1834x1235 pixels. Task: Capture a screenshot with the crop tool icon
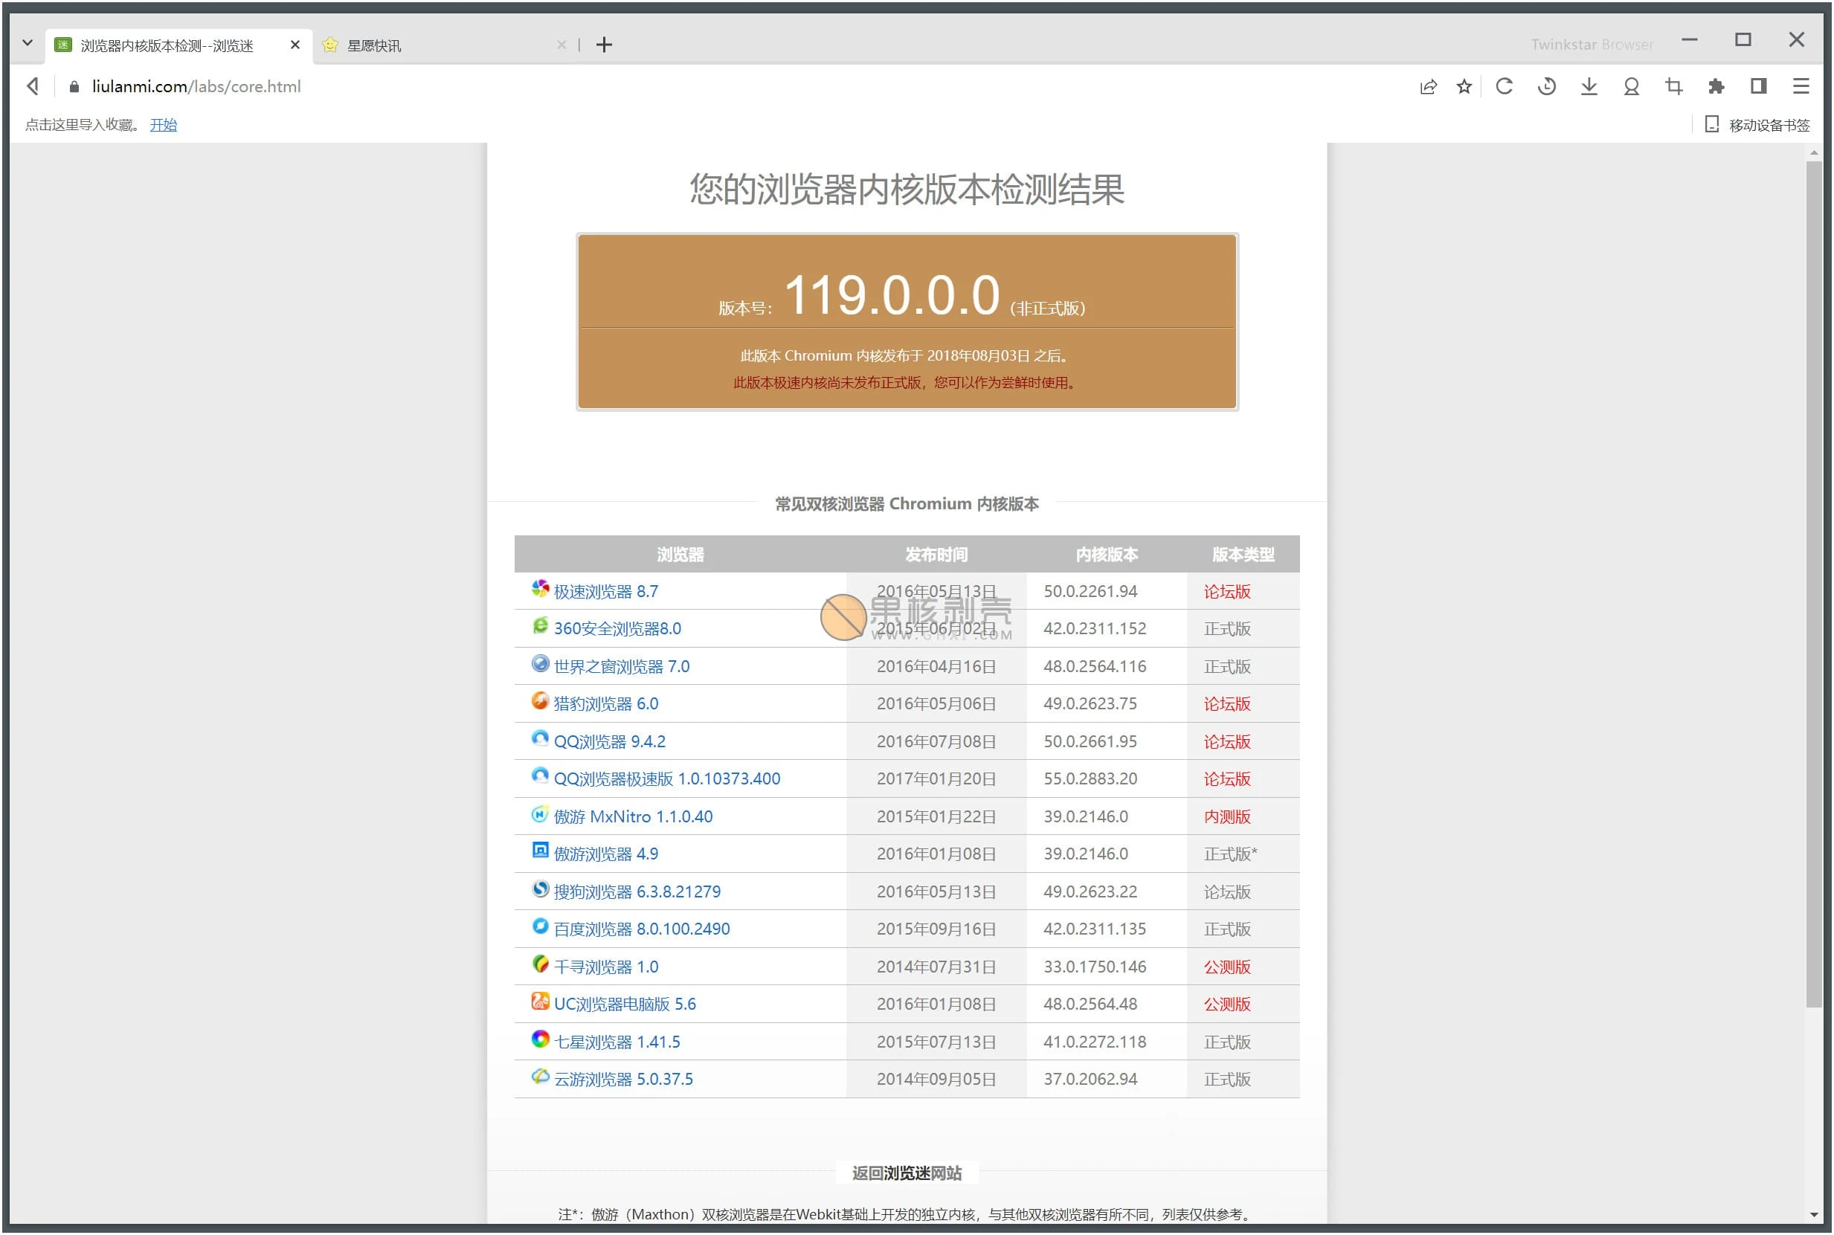click(x=1673, y=87)
